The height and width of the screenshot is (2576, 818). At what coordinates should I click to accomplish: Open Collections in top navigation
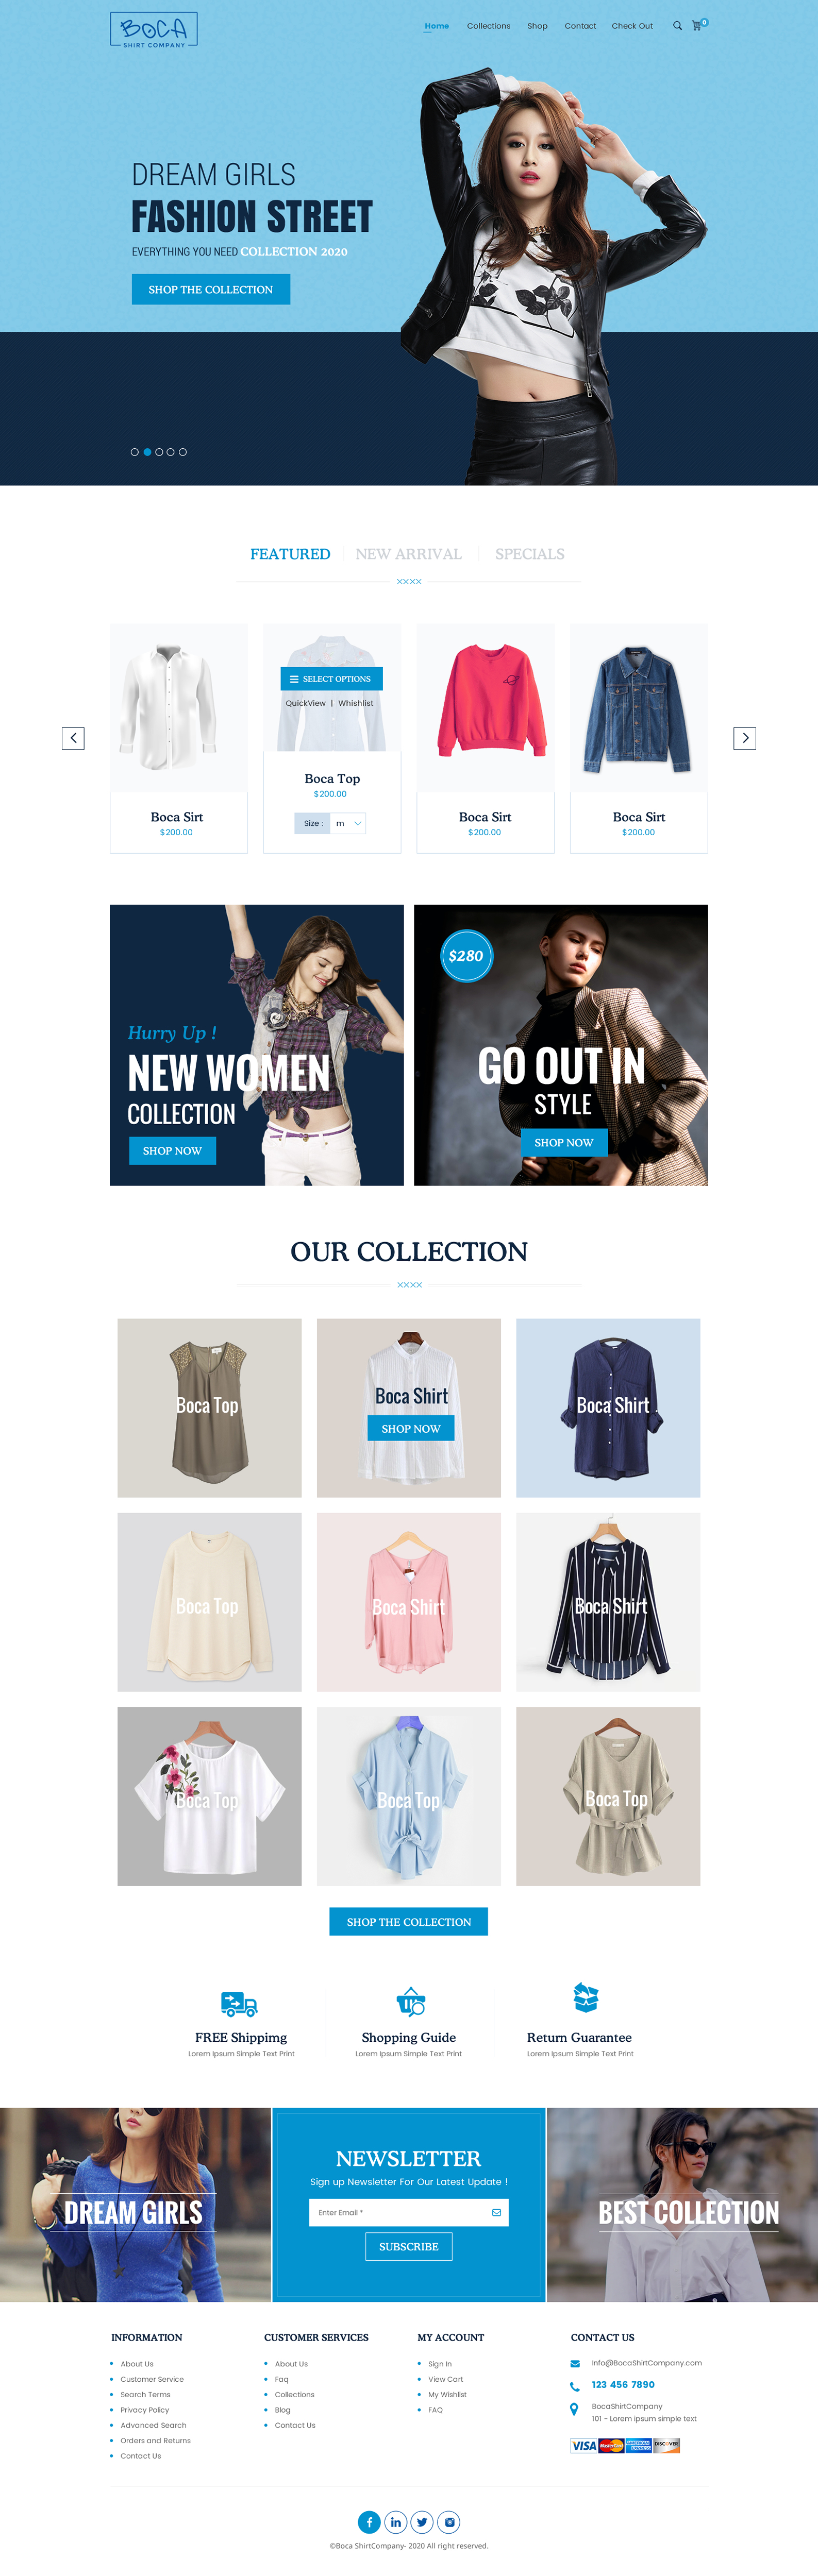(x=488, y=26)
